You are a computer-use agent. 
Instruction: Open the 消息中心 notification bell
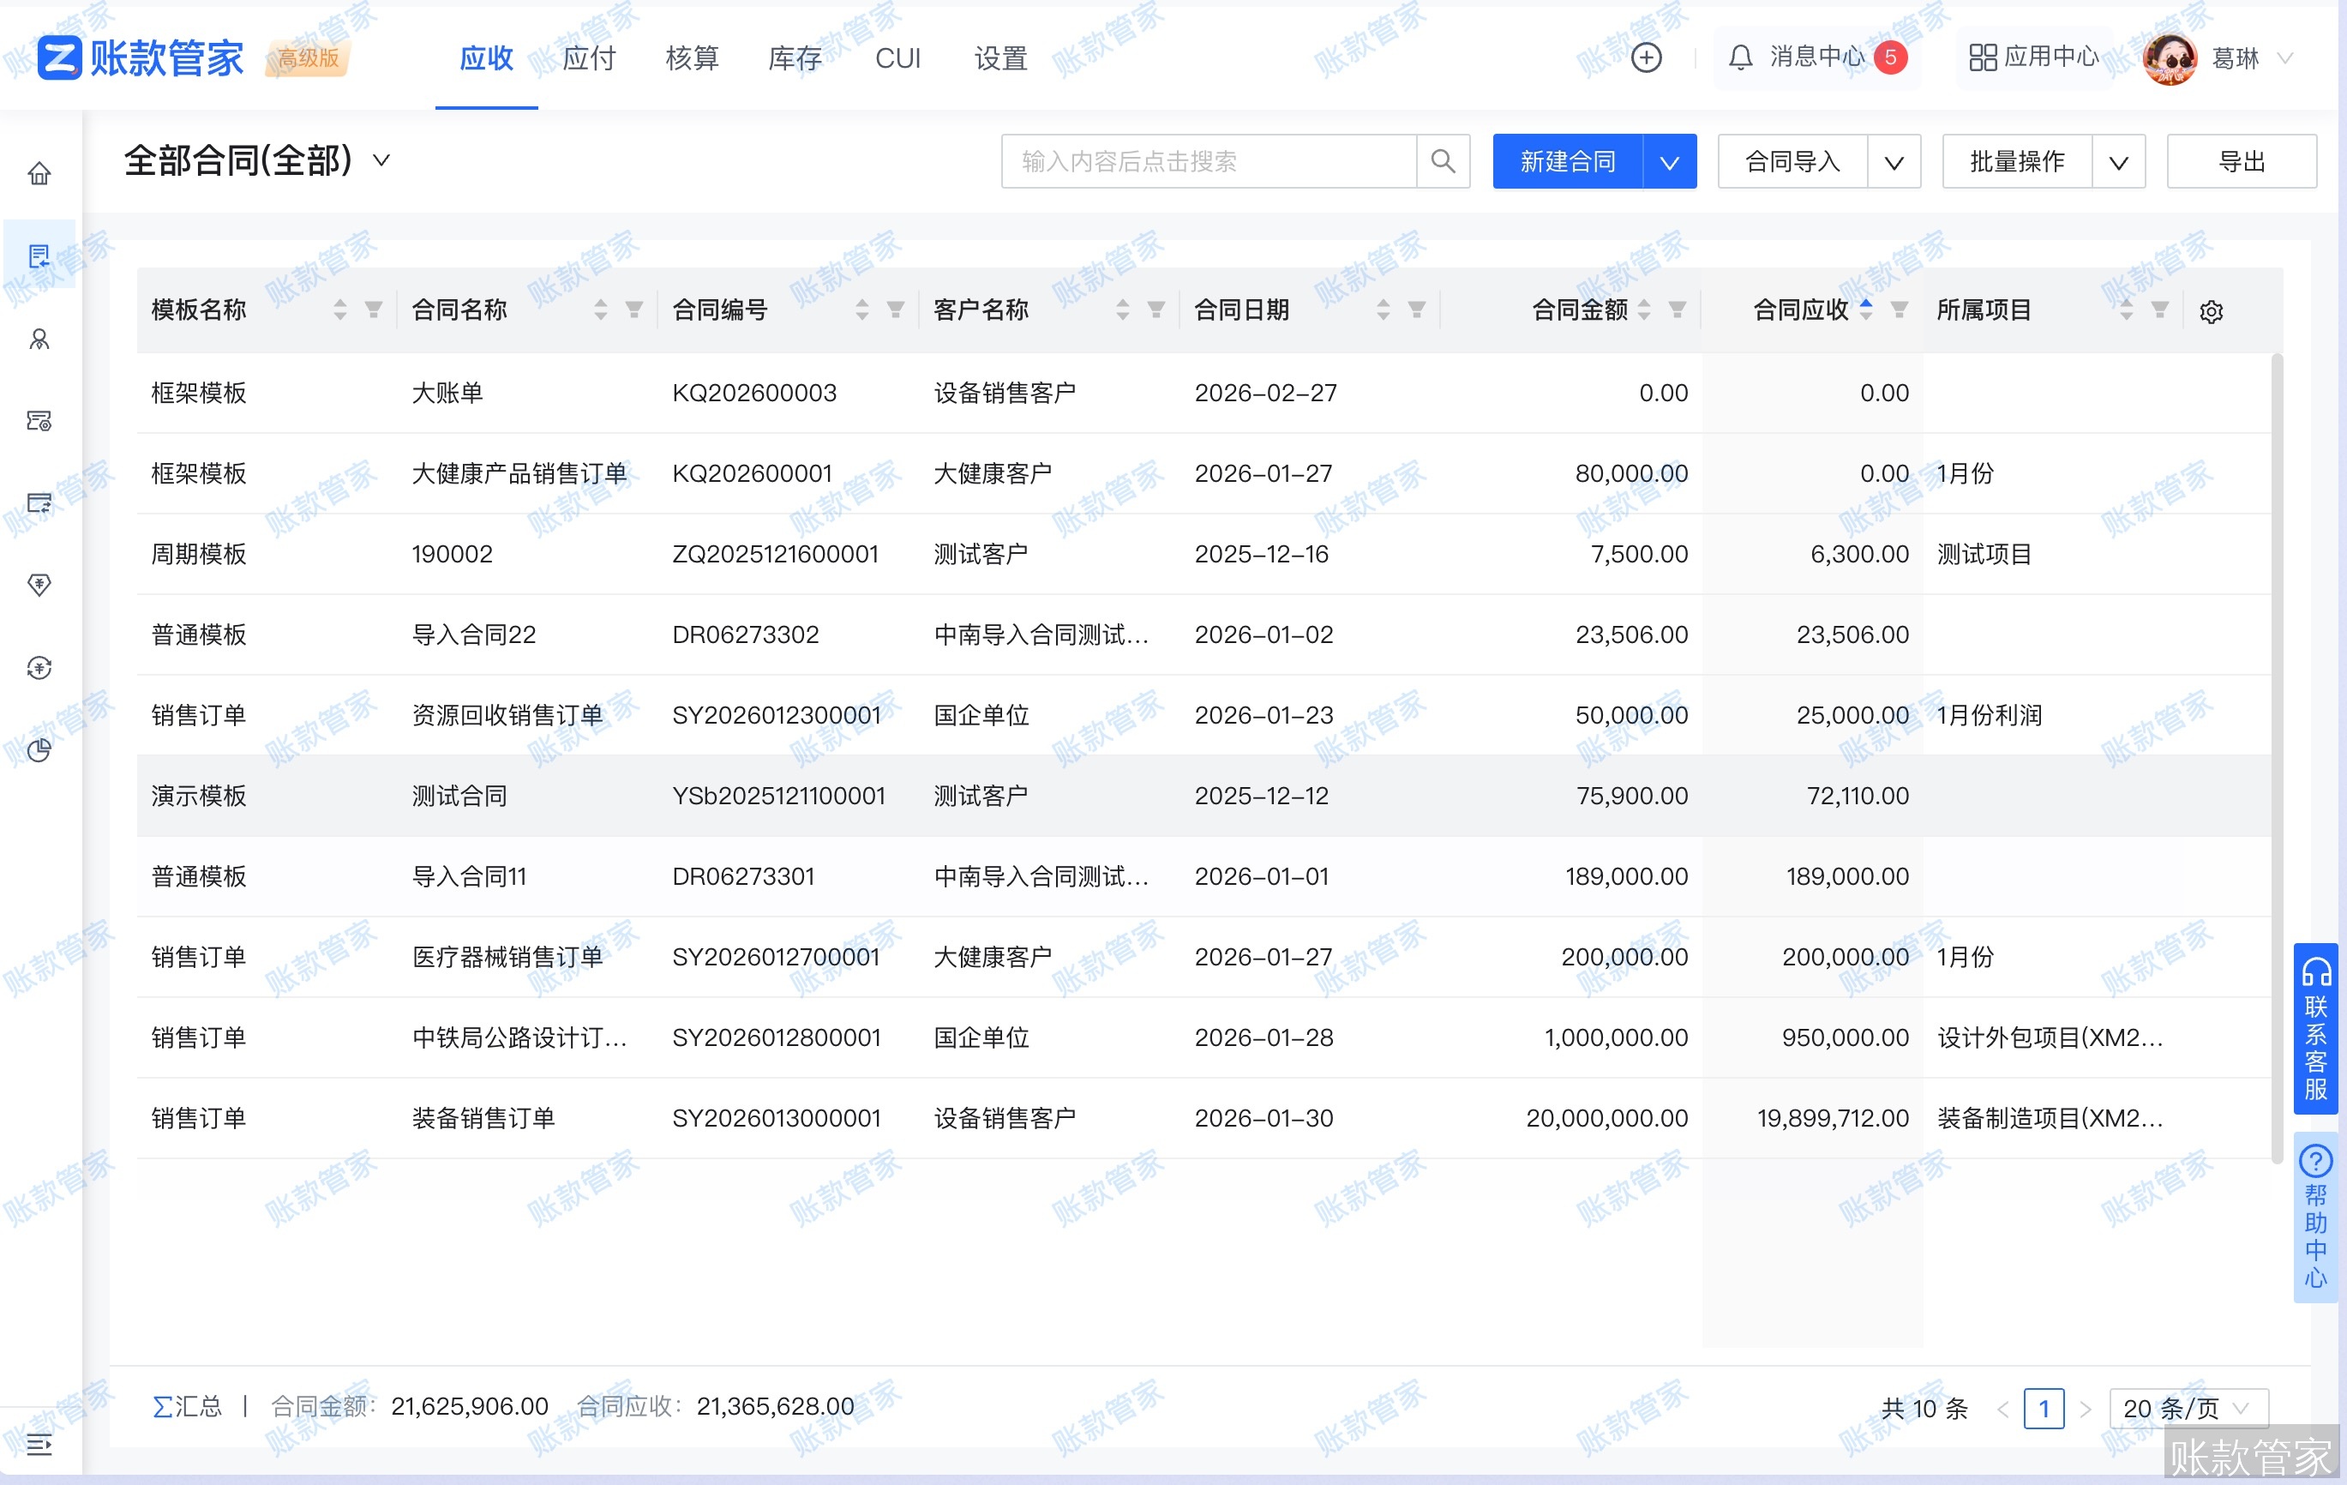click(1741, 57)
